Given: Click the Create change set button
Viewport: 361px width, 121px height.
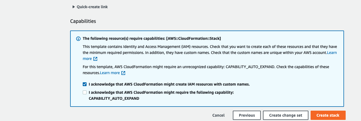Looking at the screenshot, I should pos(286,115).
